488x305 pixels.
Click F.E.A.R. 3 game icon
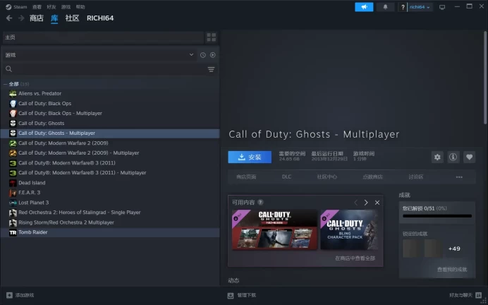pyautogui.click(x=13, y=193)
